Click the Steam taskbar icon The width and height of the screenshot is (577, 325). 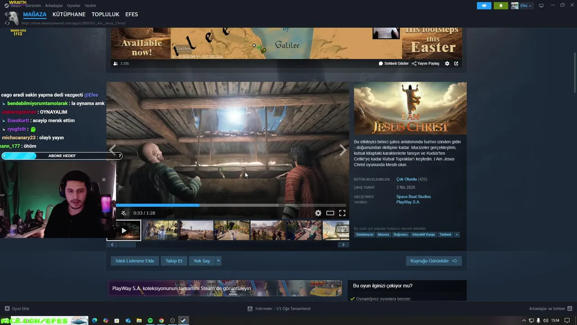pos(183,320)
